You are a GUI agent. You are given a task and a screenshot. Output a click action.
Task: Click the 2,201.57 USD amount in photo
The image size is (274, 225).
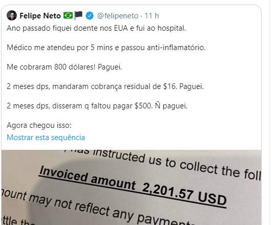(x=184, y=194)
